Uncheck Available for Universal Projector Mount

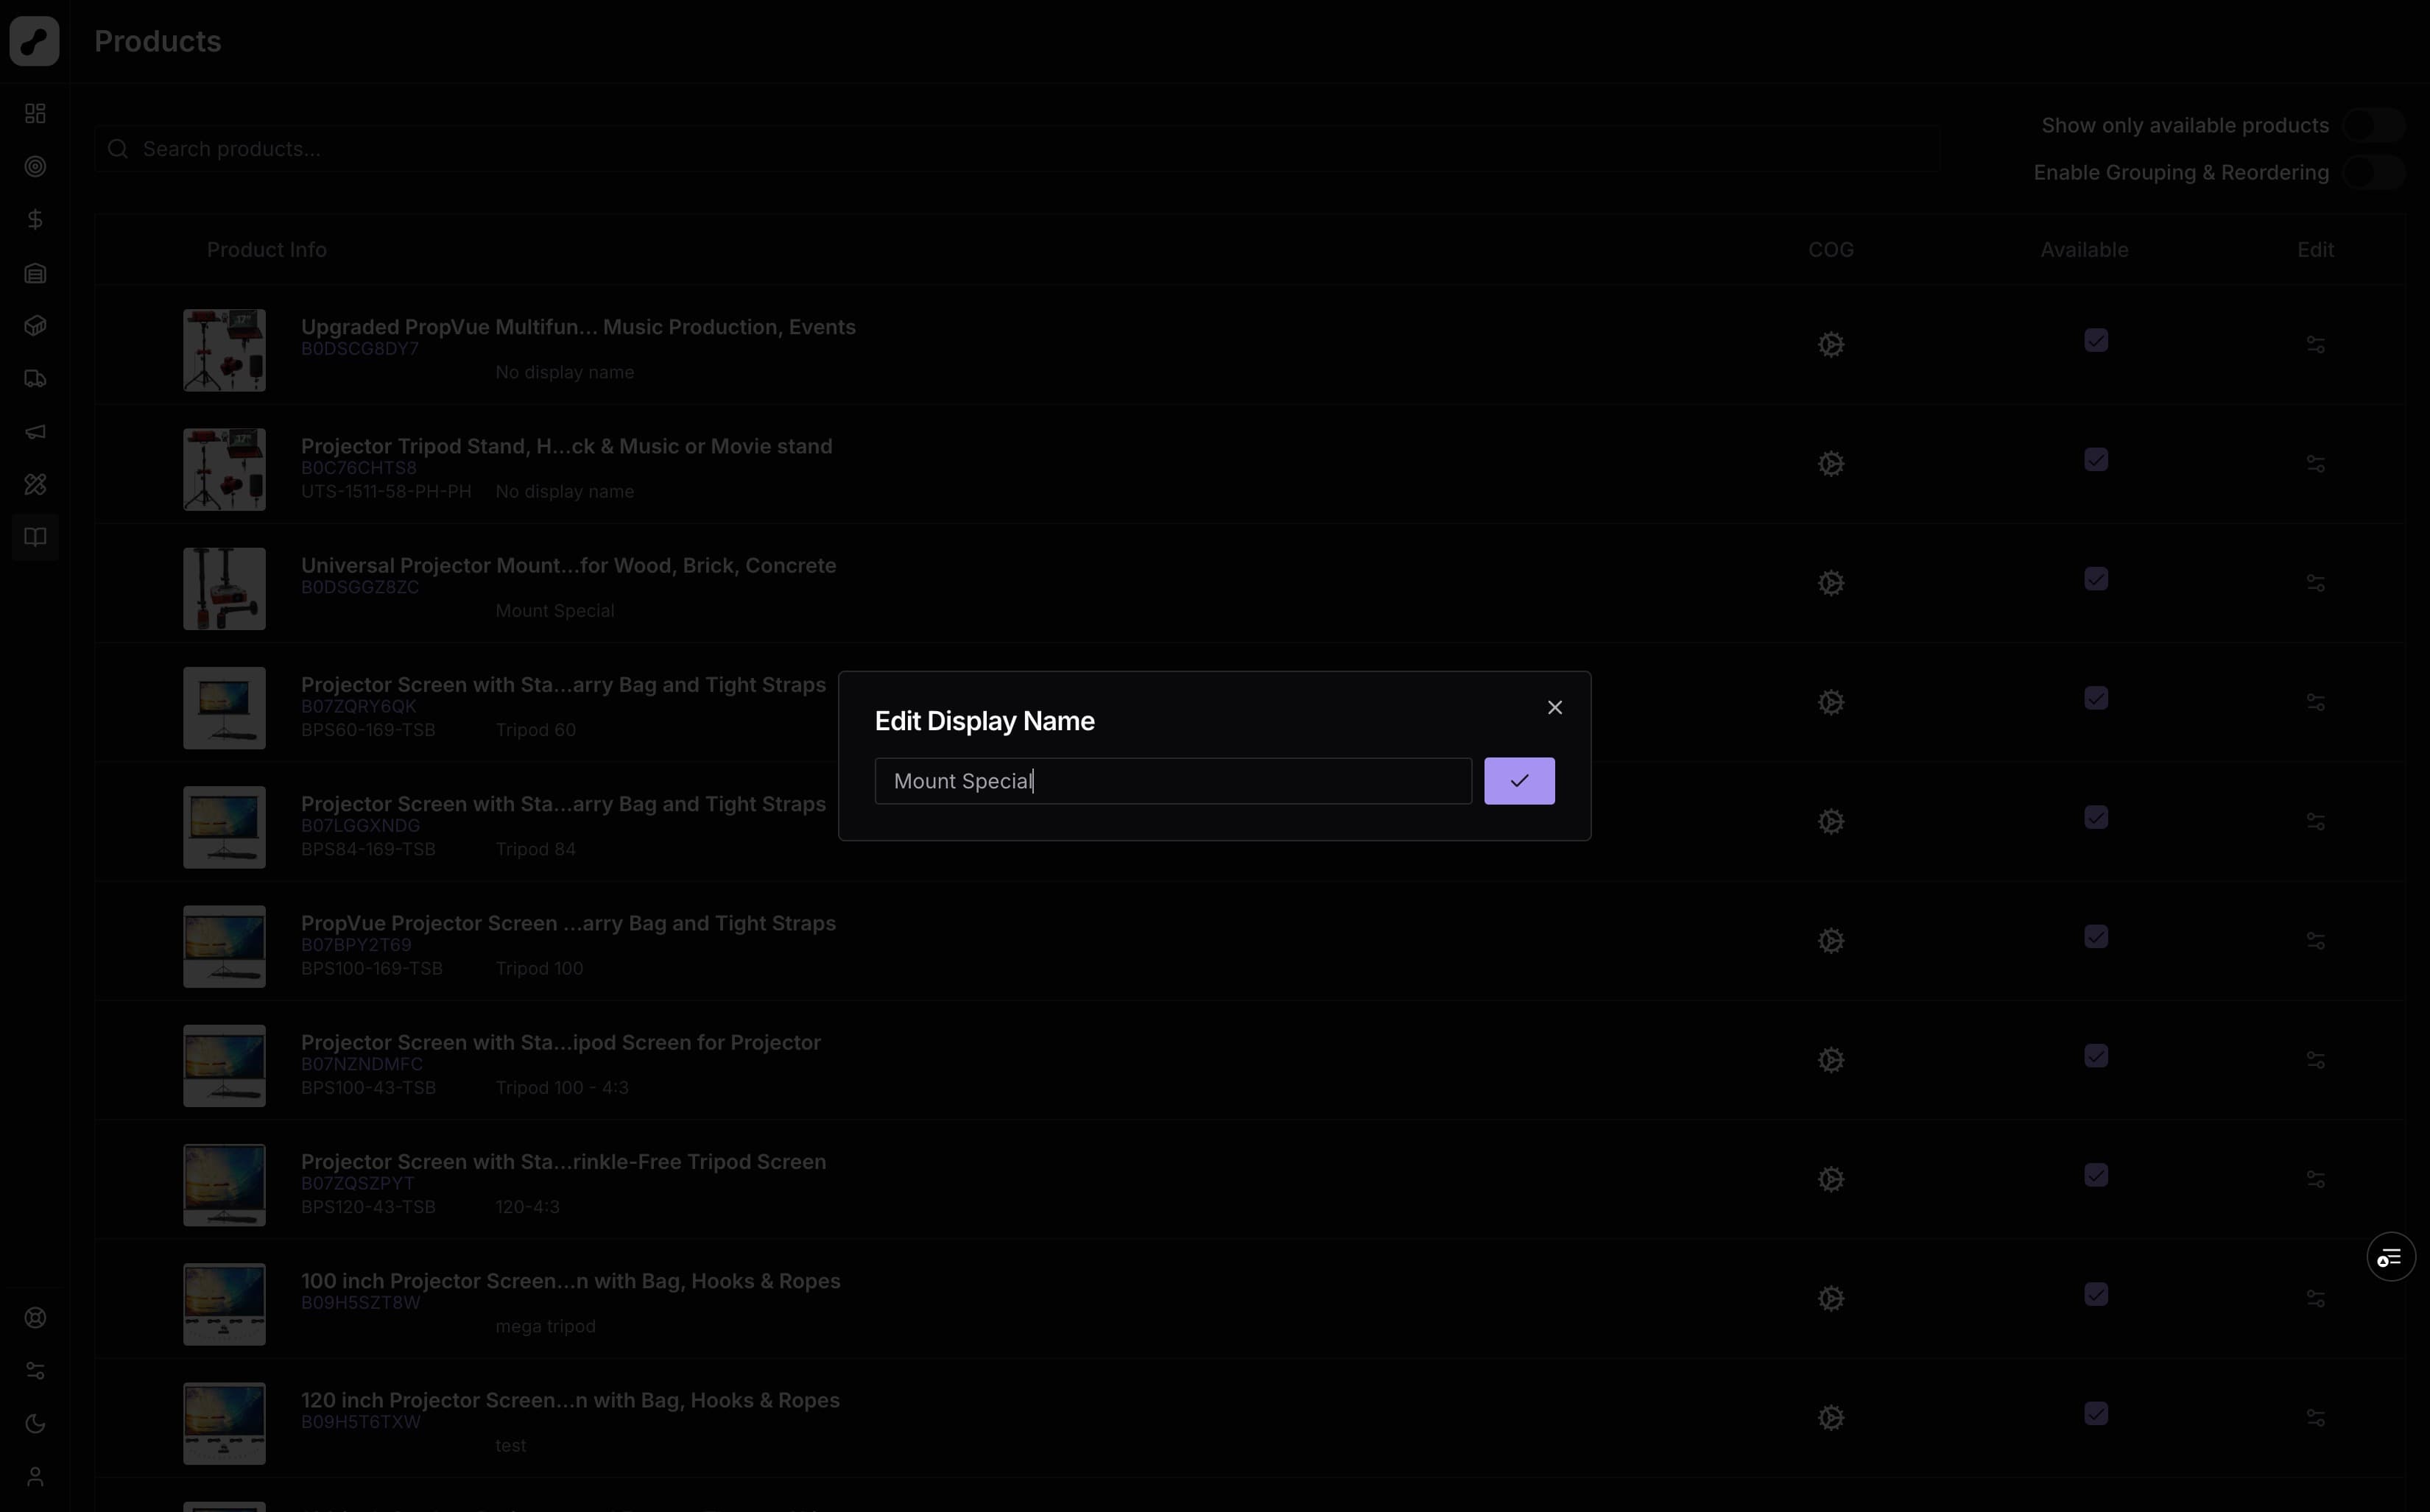click(2096, 579)
